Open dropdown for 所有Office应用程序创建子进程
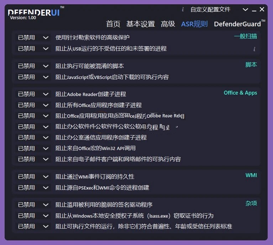273x245 pixels. click(33, 105)
